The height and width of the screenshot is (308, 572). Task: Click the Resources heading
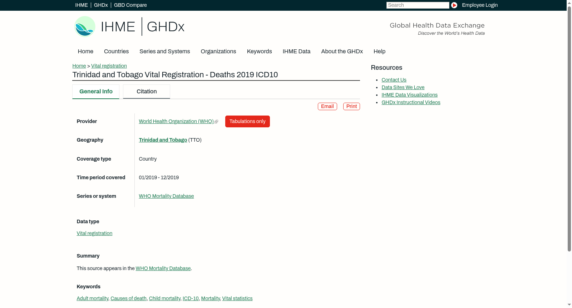[386, 68]
